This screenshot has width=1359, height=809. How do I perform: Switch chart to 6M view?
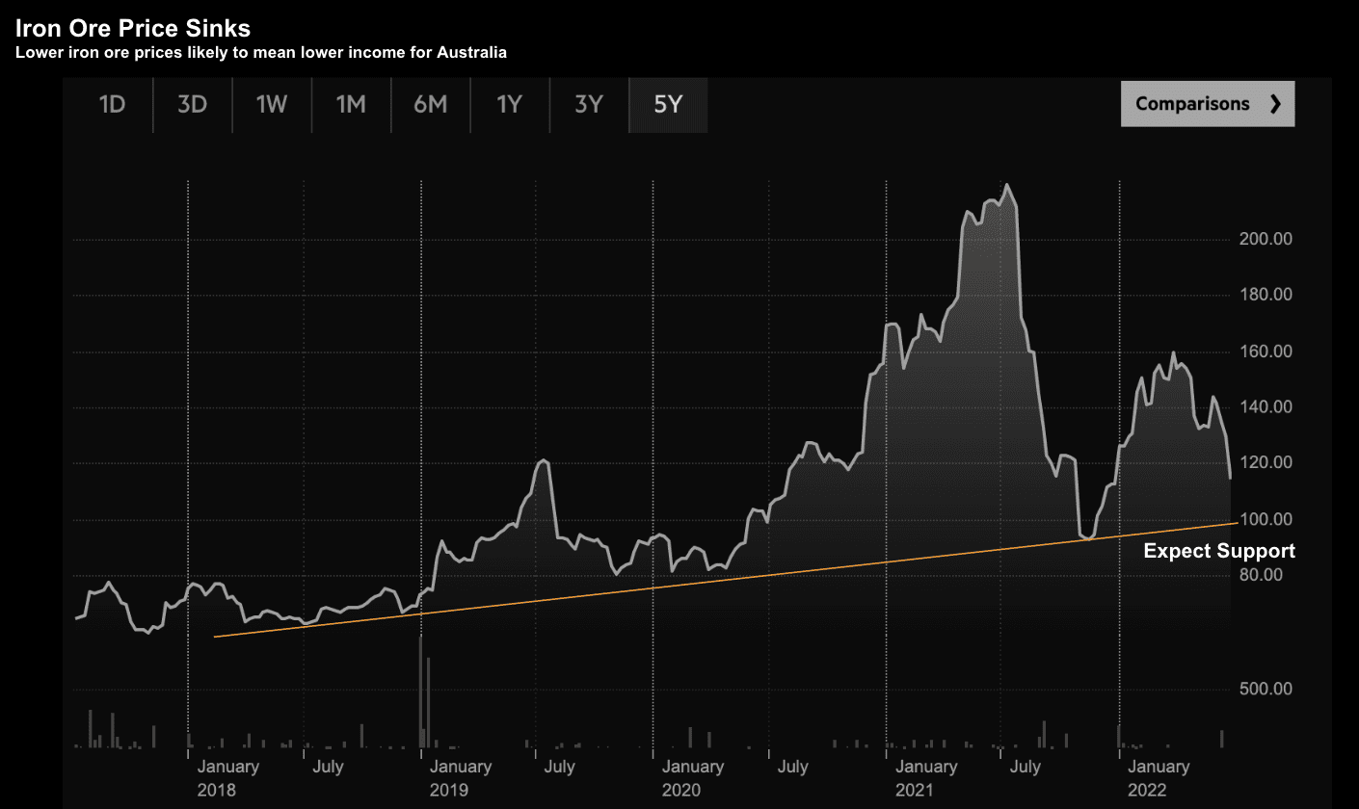[430, 104]
